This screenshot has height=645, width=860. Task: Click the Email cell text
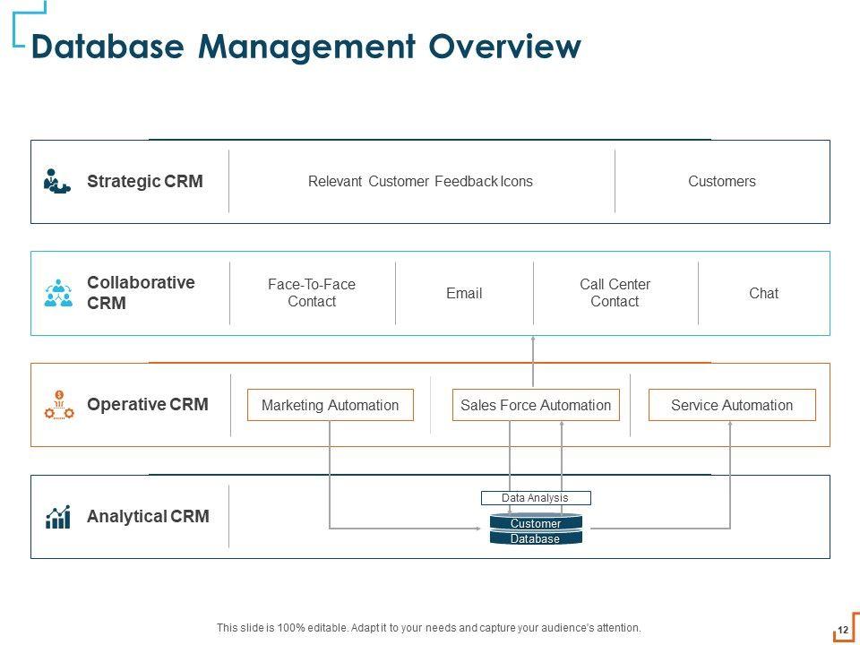point(464,293)
